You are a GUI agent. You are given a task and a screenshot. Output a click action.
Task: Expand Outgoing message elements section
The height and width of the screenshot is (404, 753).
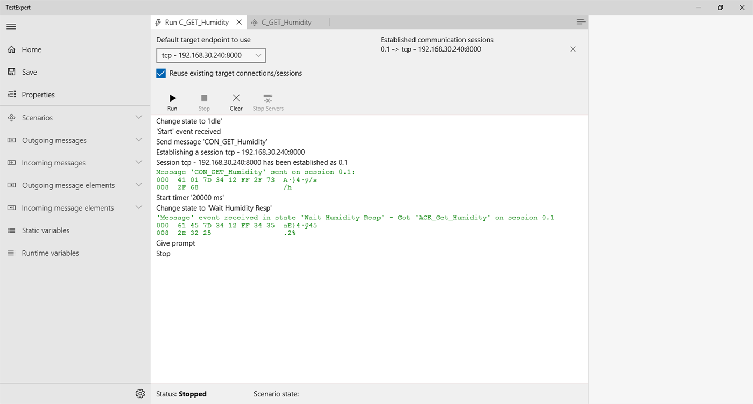tap(139, 185)
